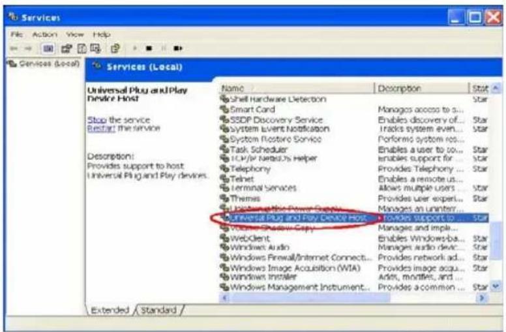Click the Export List toolbar icon
506x332 pixels.
pyautogui.click(x=95, y=48)
